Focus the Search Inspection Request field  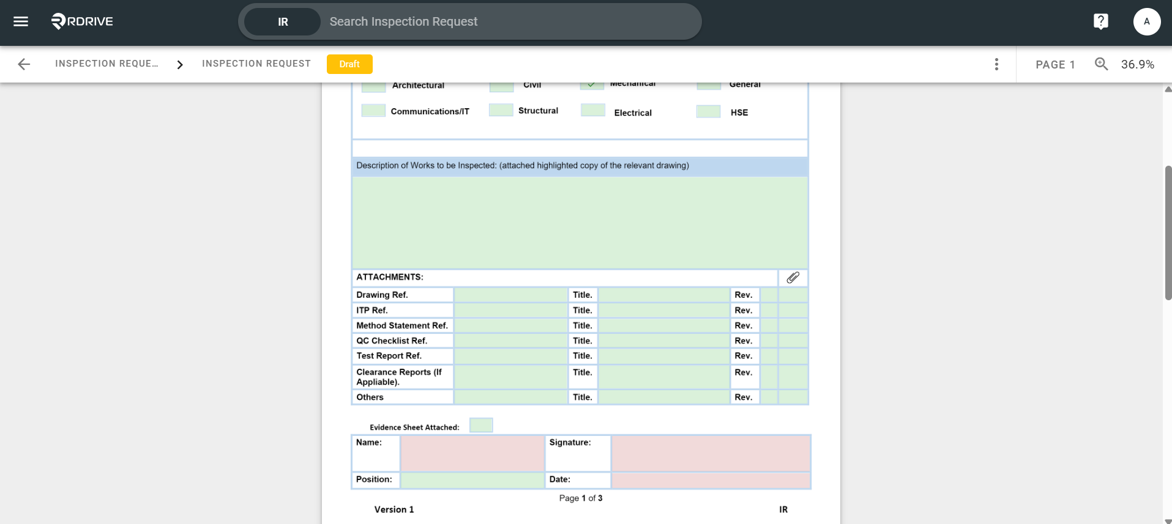(x=511, y=22)
